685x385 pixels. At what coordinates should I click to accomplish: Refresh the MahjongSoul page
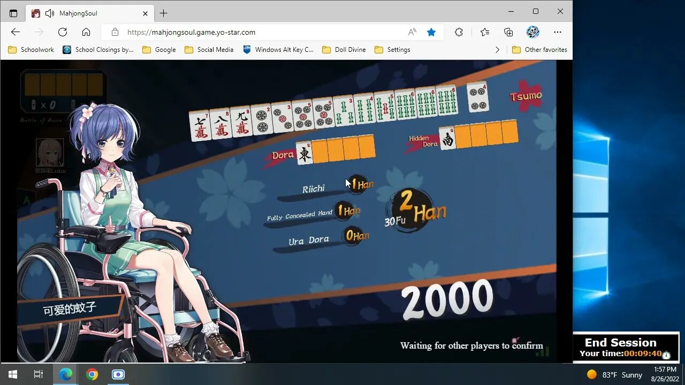[x=63, y=32]
